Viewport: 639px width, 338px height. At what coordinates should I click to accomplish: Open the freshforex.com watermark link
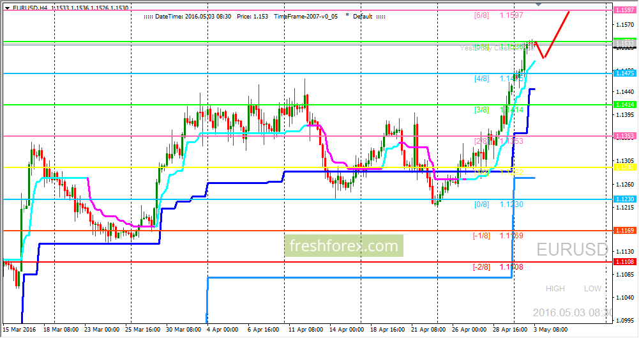click(343, 246)
